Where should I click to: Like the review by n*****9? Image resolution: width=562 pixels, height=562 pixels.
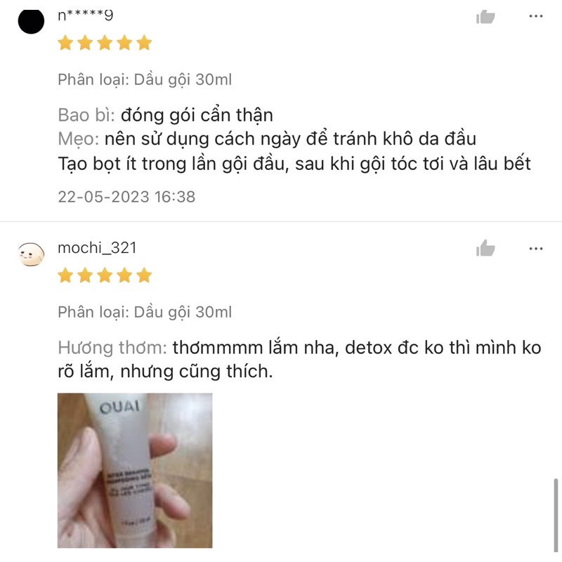(x=485, y=16)
